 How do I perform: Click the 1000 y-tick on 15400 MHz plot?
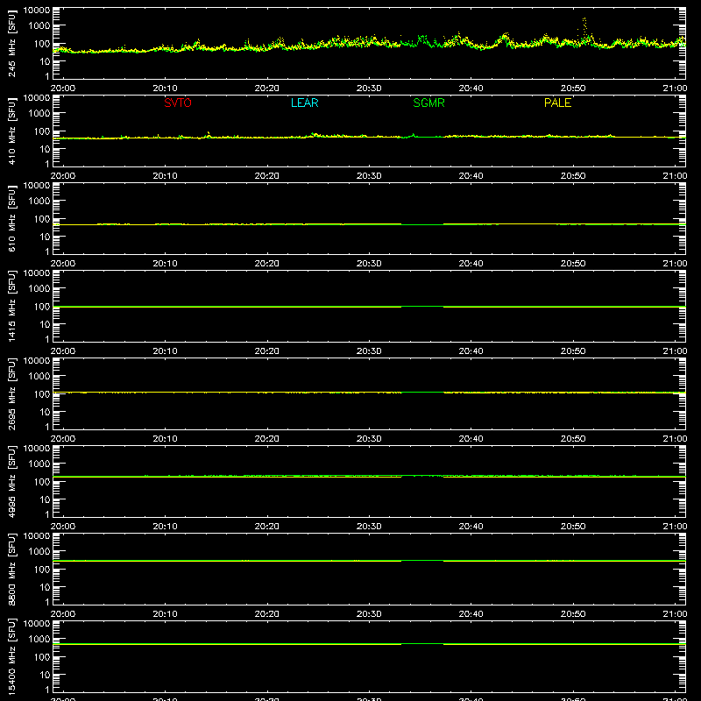click(x=39, y=640)
